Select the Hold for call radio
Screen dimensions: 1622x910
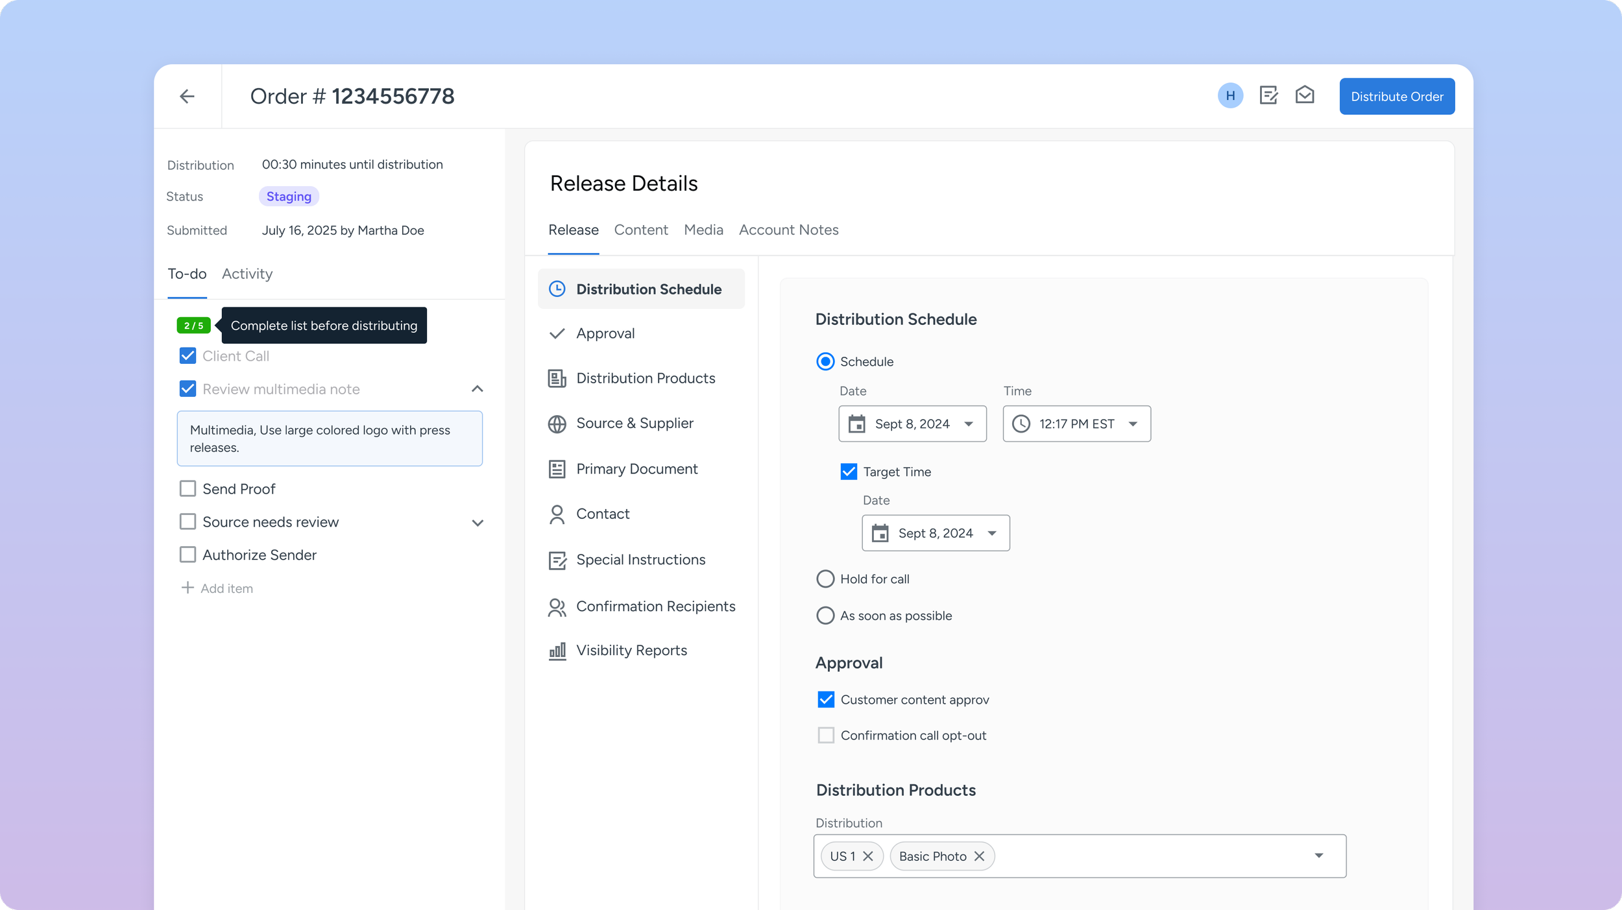(x=825, y=579)
